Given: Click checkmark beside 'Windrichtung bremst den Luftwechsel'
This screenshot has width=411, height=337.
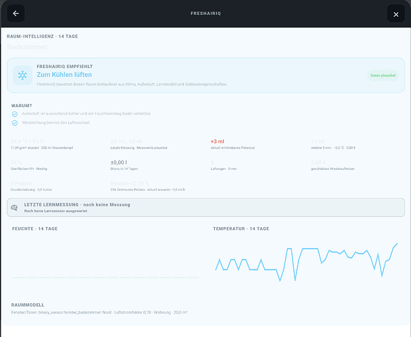Looking at the screenshot, I should point(15,123).
